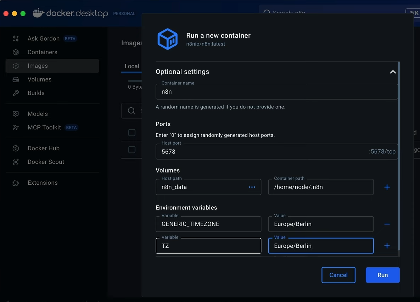The height and width of the screenshot is (302, 420).
Task: Click the MCP Toolkit icon
Action: pyautogui.click(x=16, y=128)
